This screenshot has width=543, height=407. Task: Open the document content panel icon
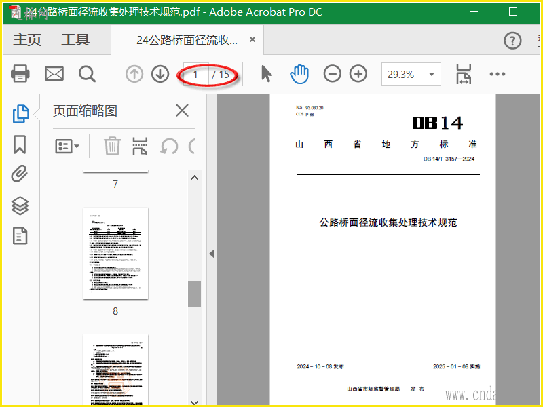[20, 235]
